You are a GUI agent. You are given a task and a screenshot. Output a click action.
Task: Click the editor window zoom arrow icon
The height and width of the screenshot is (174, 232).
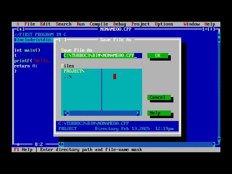[211, 29]
